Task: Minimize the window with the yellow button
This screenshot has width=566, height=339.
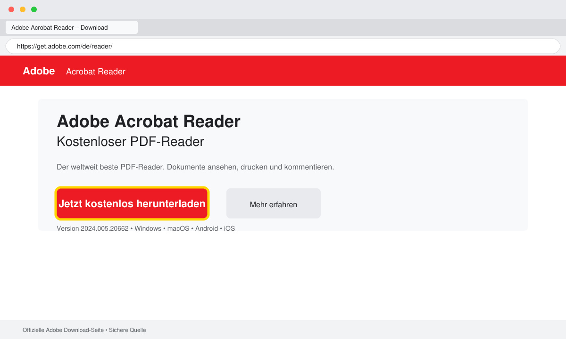Action: click(x=23, y=9)
